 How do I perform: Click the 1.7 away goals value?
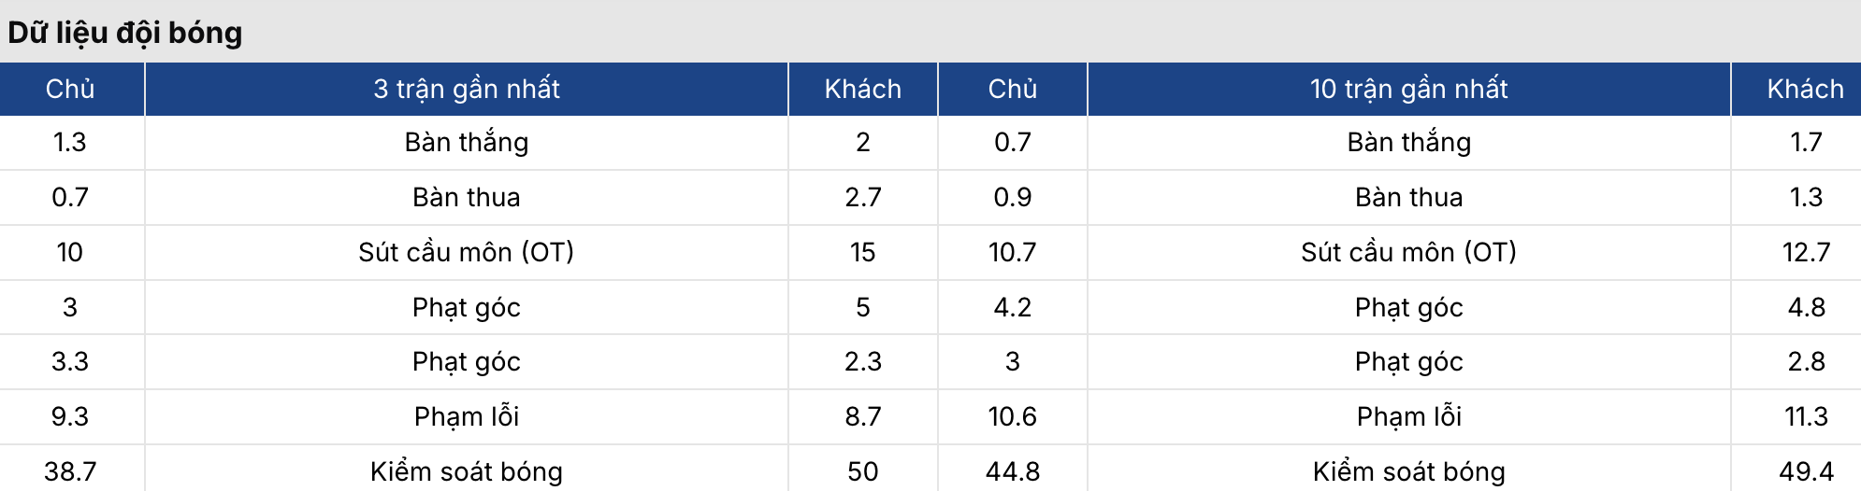click(1805, 142)
